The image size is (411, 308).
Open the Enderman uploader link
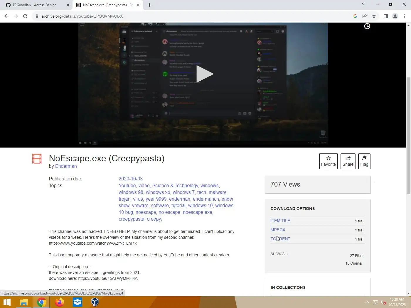tap(66, 166)
